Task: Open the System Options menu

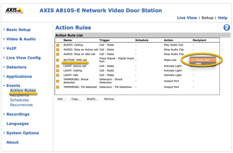Action: (x=23, y=133)
